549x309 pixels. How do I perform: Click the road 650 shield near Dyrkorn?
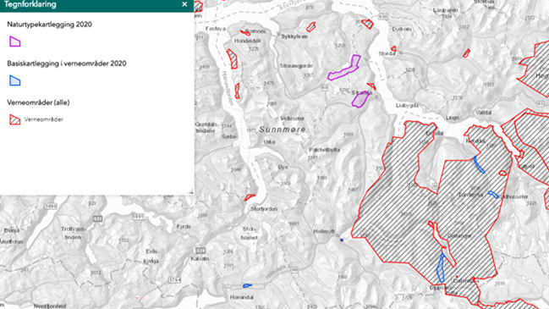(x=383, y=16)
